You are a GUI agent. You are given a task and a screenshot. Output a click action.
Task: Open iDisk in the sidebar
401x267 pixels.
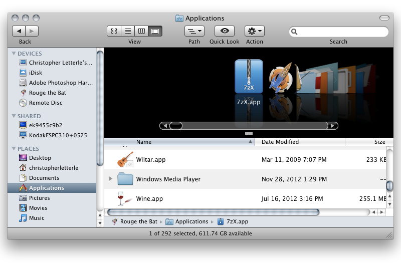(x=31, y=73)
